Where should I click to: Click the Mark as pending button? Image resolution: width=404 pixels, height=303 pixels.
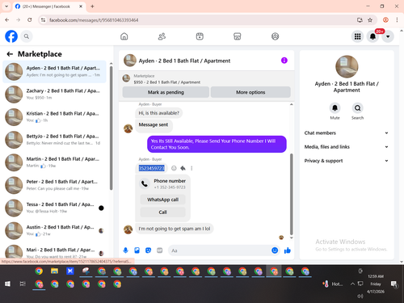pos(166,92)
